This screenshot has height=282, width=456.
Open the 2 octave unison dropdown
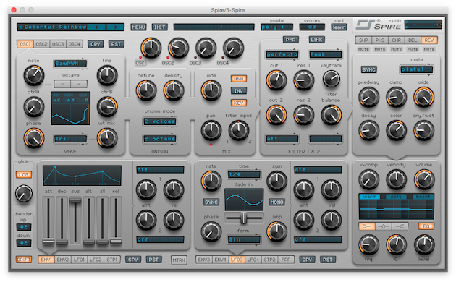pyautogui.click(x=160, y=139)
